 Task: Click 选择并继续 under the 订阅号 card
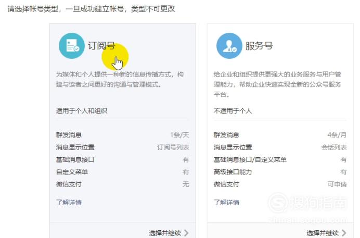[x=165, y=233]
